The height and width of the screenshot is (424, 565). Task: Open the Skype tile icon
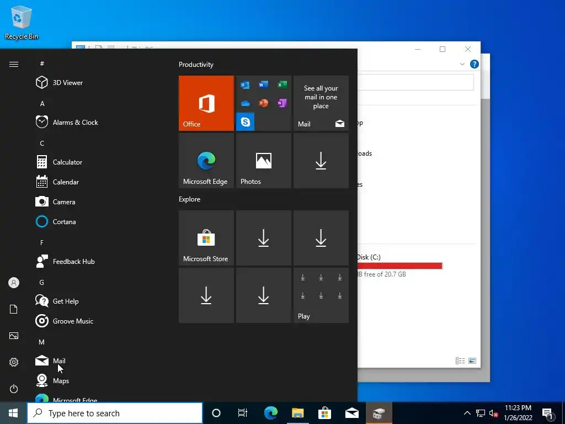[x=246, y=122]
